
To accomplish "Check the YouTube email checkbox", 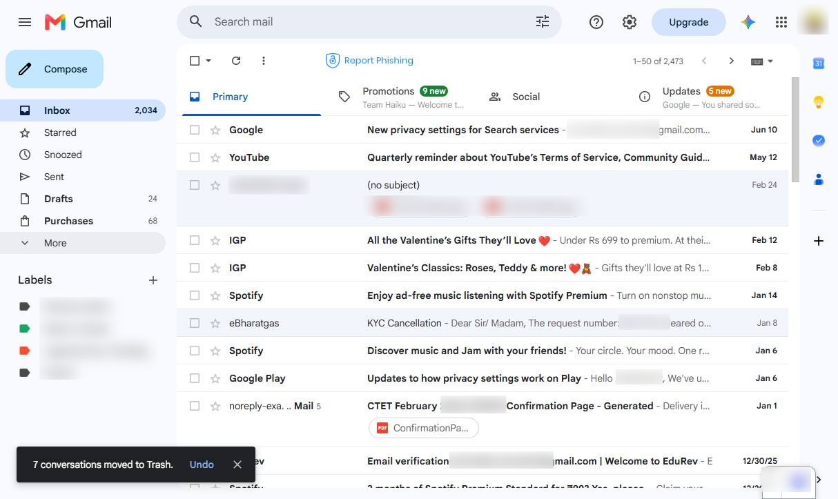I will 195,157.
